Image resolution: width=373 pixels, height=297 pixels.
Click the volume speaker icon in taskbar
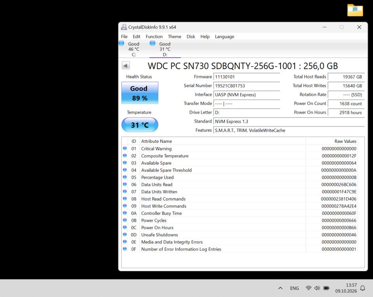pyautogui.click(x=317, y=288)
